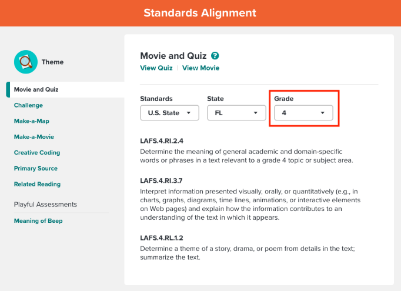The height and width of the screenshot is (291, 401).
Task: Go to Related Reading
Action: pos(38,184)
